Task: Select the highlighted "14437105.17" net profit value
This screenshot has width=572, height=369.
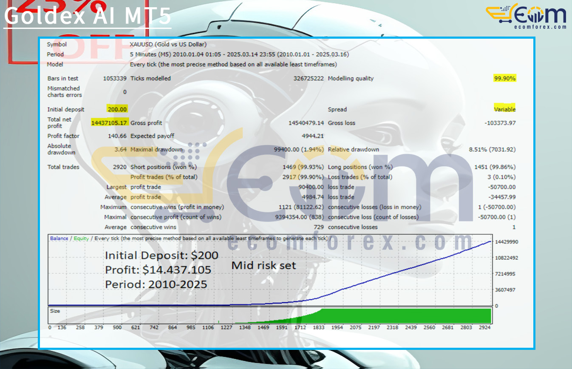Action: click(x=110, y=123)
